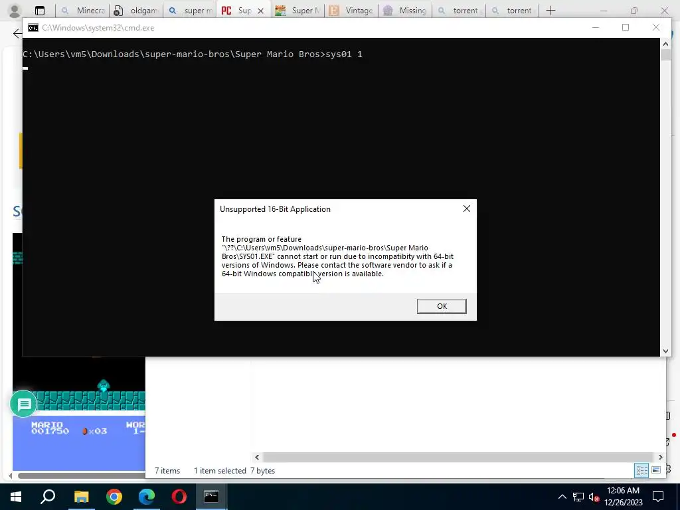Minimize the cmd.exe window
This screenshot has height=510, width=680.
(596, 27)
